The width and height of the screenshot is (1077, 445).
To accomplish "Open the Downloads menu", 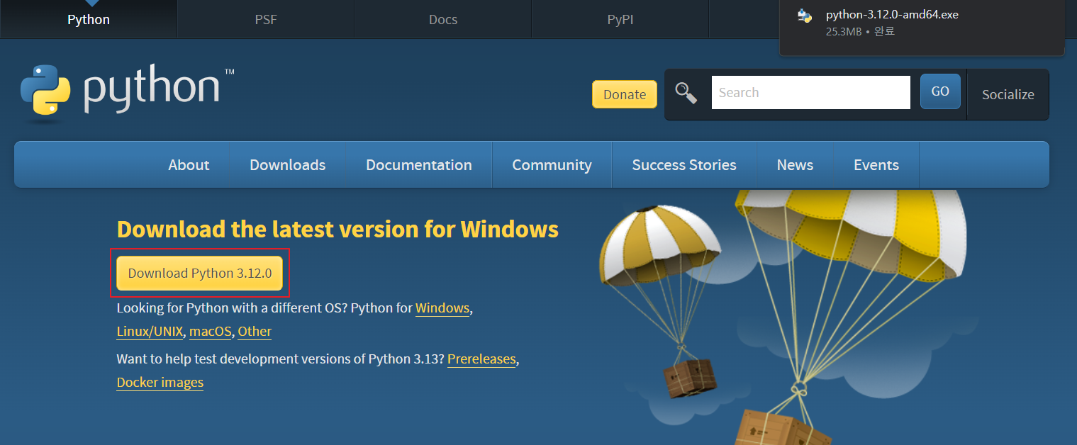I will click(287, 164).
